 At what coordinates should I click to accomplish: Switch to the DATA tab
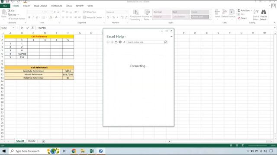tap(69, 6)
